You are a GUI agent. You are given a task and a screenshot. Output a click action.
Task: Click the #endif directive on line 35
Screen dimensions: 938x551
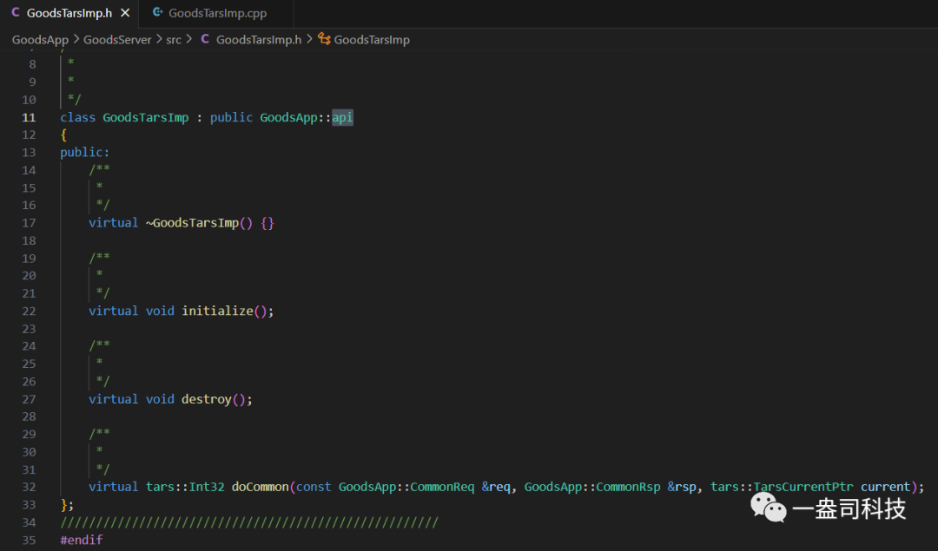[x=82, y=541]
